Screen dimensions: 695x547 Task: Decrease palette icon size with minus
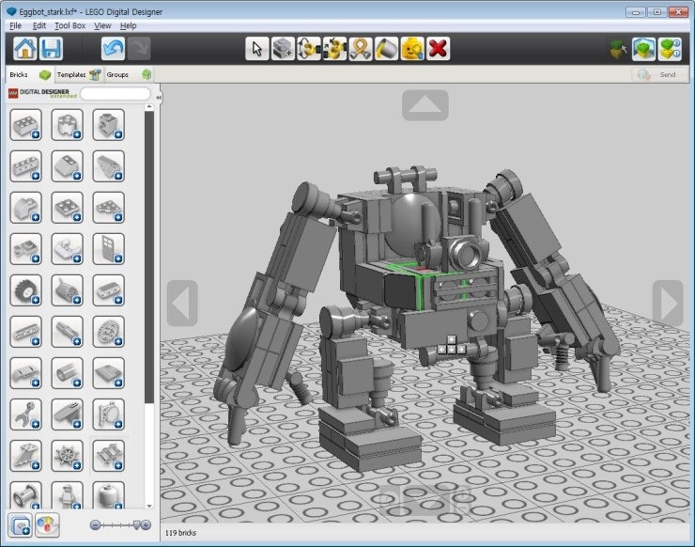95,525
